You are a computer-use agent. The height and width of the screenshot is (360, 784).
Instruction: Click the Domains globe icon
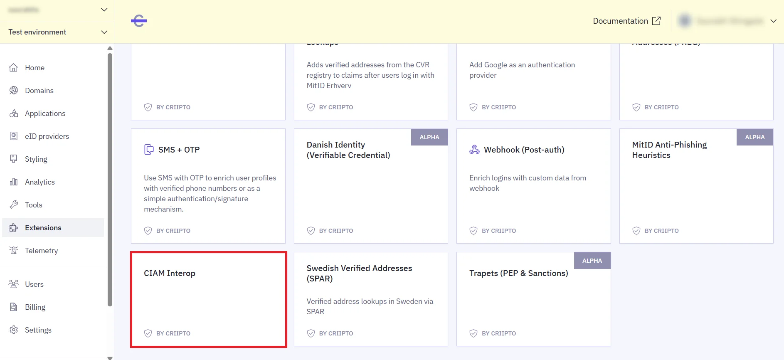pos(14,91)
